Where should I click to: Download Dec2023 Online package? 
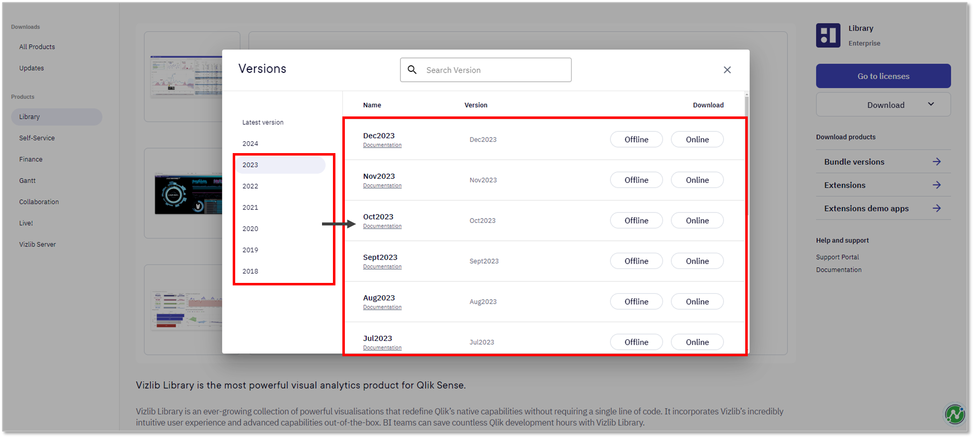pyautogui.click(x=697, y=139)
